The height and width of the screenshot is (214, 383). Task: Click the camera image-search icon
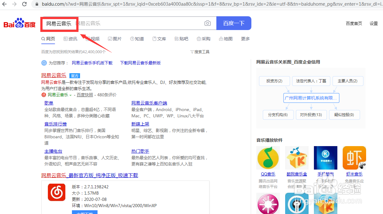(x=208, y=23)
